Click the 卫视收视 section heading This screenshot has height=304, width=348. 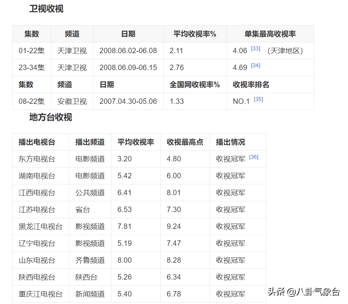[46, 9]
